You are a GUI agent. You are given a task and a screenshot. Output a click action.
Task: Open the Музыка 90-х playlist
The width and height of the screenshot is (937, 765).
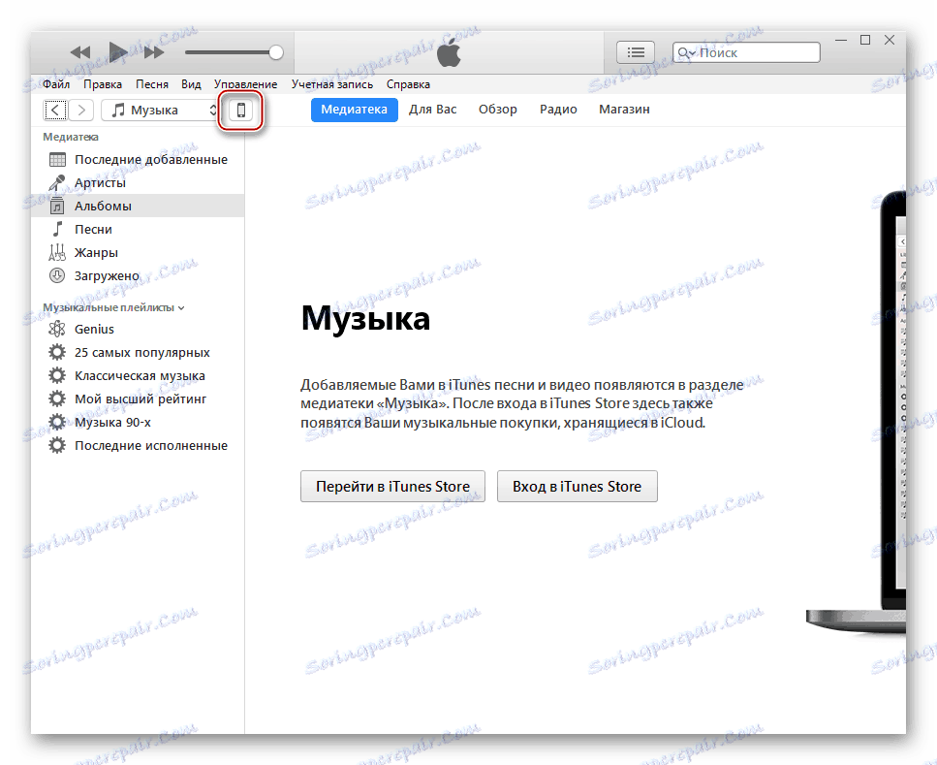[x=112, y=422]
